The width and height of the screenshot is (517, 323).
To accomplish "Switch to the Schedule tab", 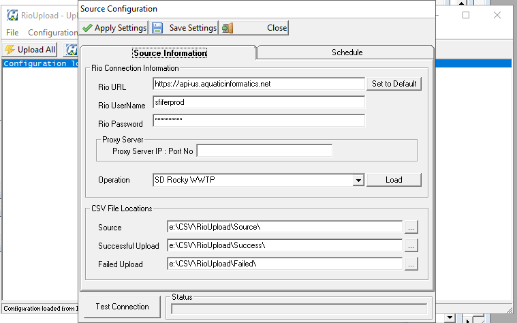I will [347, 52].
